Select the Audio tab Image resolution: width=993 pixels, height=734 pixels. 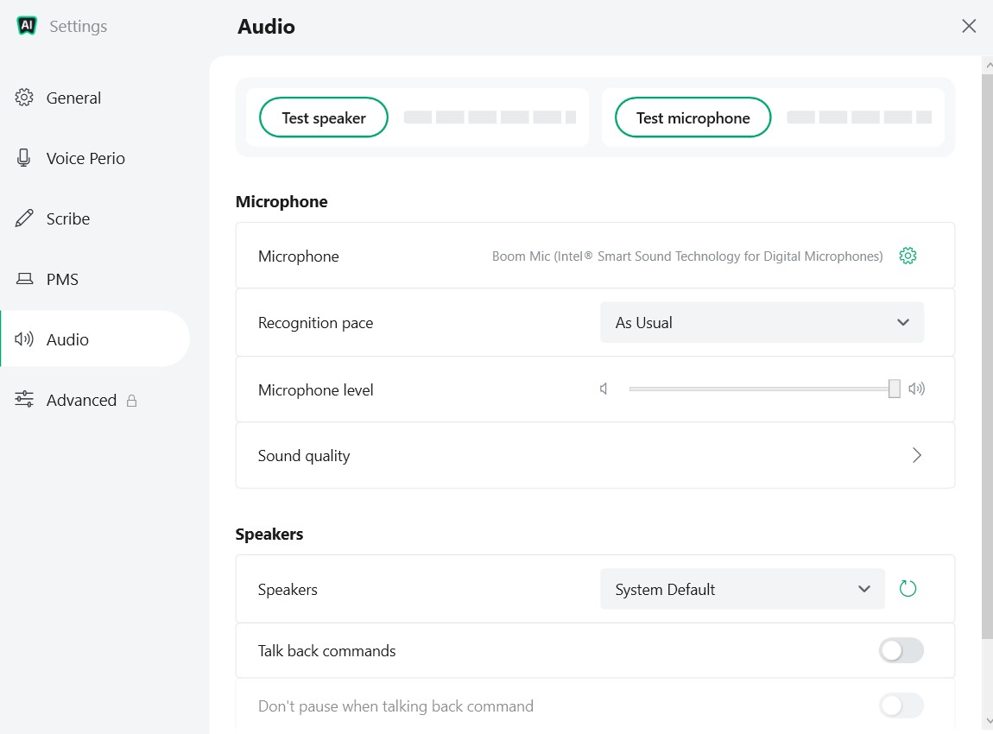click(95, 339)
